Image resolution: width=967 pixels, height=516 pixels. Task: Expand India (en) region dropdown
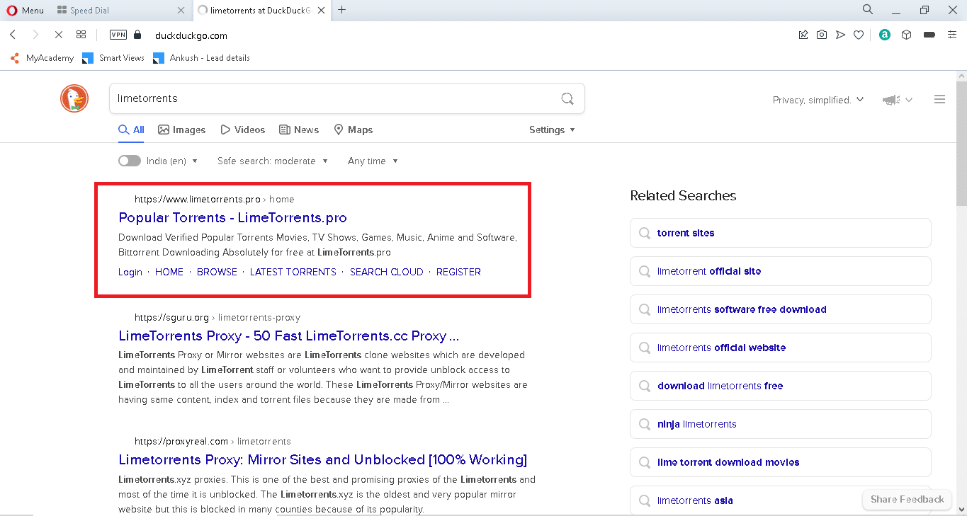[172, 161]
